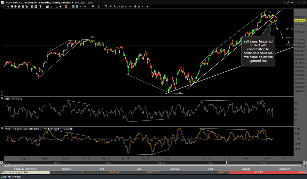Expand the second white triangle toolbar dropdown
This screenshot has height=179, width=307.
93,7
